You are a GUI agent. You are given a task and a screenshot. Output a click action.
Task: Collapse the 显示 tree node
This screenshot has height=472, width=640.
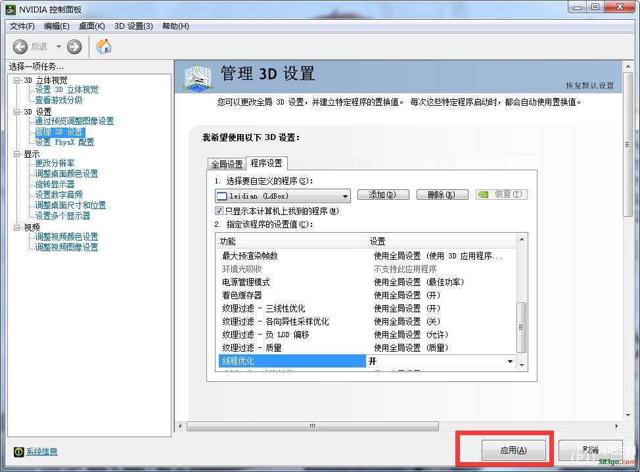(16, 154)
